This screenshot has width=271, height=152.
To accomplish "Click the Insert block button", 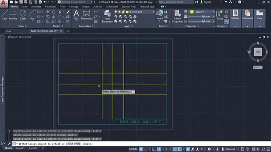I will click(x=160, y=15).
